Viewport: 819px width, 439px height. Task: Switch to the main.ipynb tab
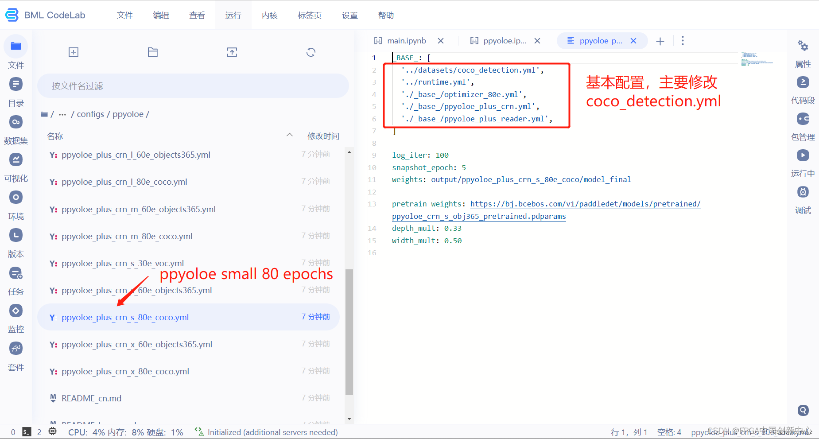click(x=406, y=41)
